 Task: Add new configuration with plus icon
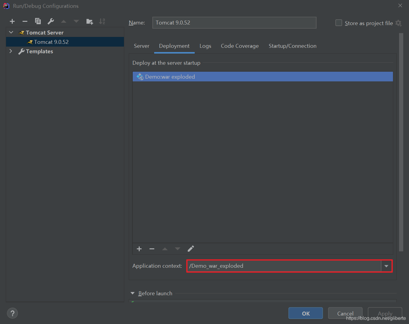tap(12, 21)
